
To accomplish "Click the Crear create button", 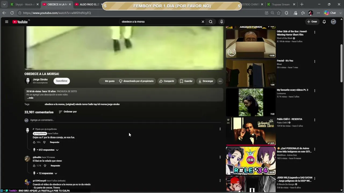I will coord(312,22).
